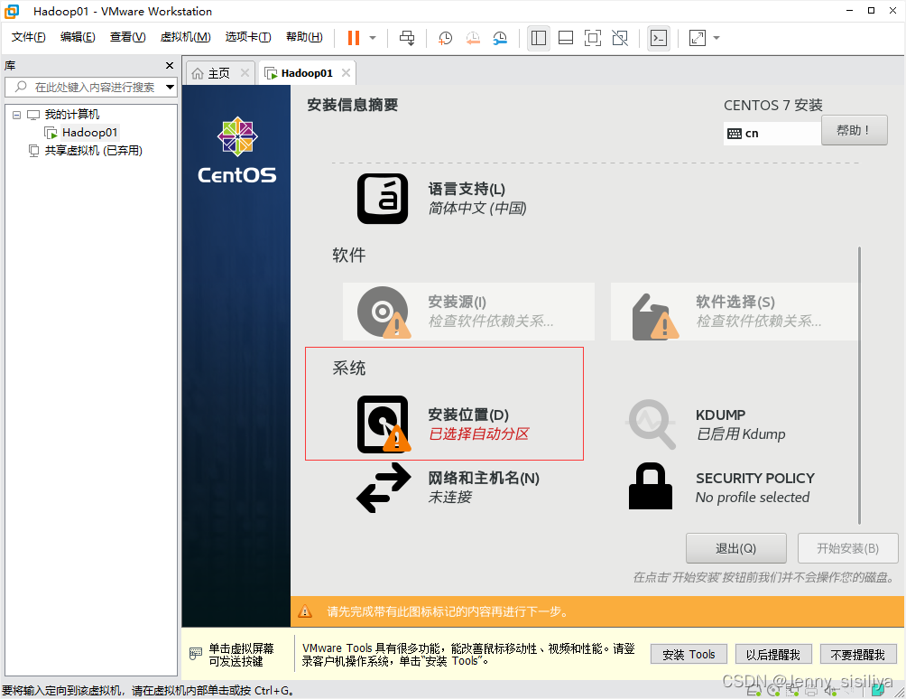906x699 pixels.
Task: Close the 主页 tab
Action: tap(245, 73)
